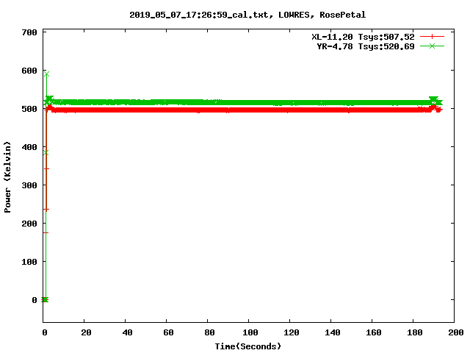This screenshot has width=470, height=353.
Task: Click the red plus legend marker
Action: [432, 37]
